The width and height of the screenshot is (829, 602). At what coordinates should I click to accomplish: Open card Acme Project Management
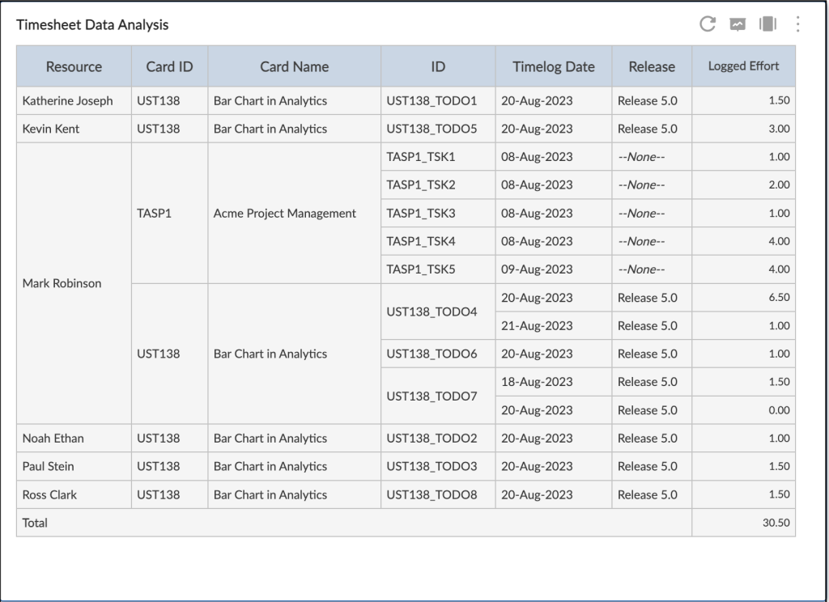click(285, 213)
